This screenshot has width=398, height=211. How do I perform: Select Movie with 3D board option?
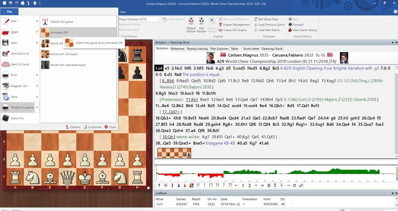64,54
